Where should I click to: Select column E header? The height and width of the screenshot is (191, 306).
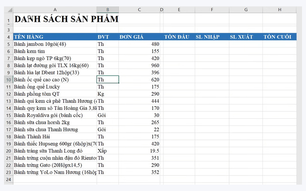point(179,10)
